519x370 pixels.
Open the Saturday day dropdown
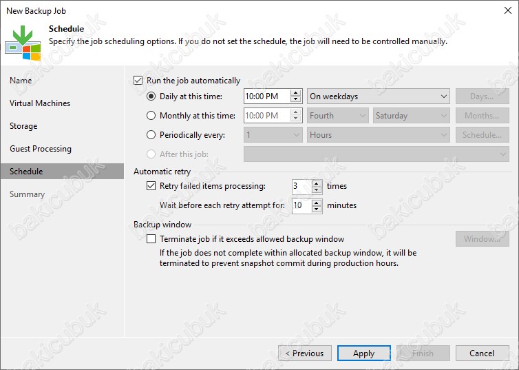pos(411,116)
